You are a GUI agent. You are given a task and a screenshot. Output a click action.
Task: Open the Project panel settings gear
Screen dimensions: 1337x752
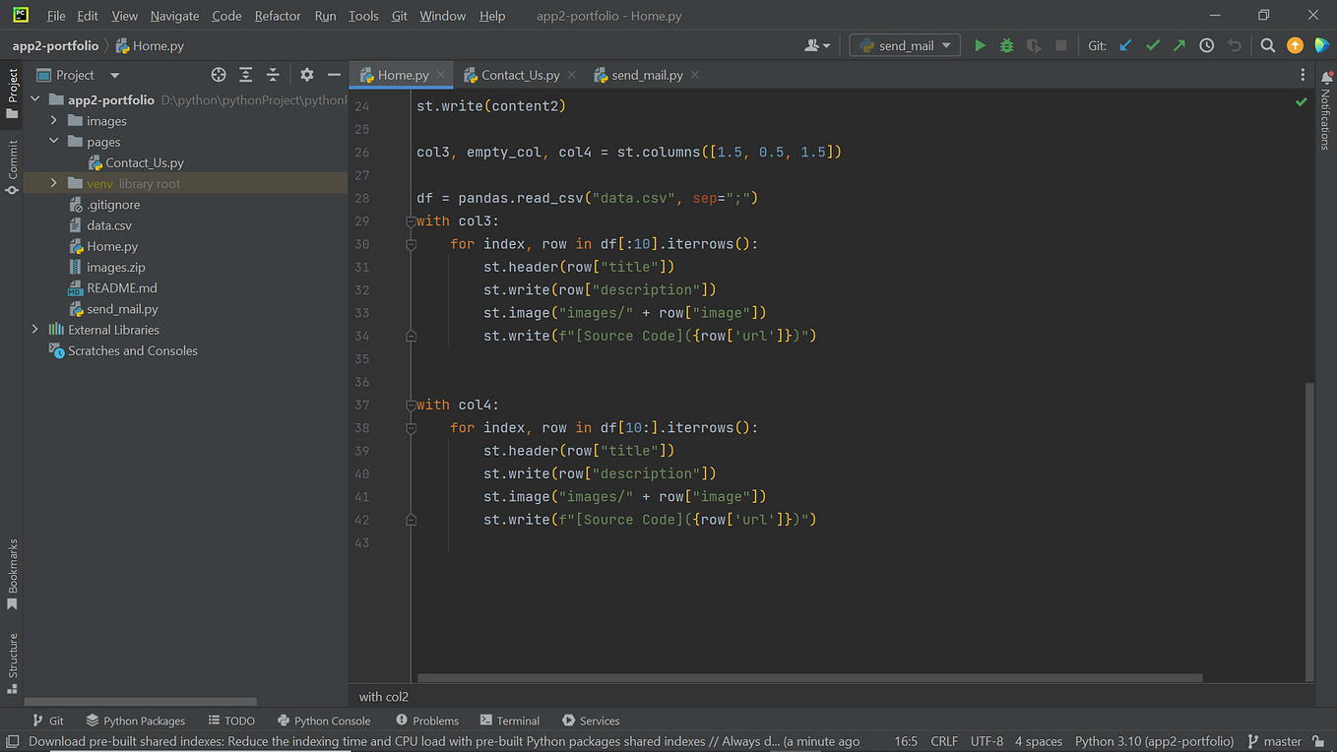[306, 74]
